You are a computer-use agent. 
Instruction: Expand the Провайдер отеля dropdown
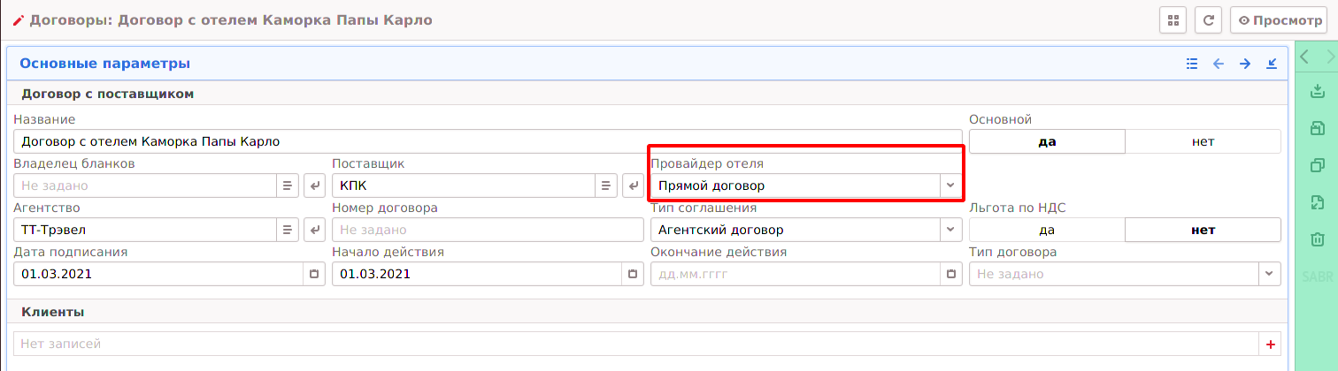point(950,185)
